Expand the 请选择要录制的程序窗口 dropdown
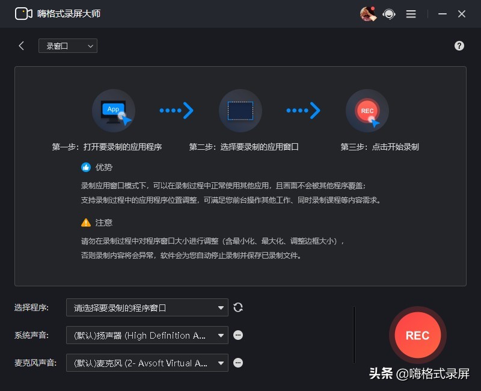The image size is (481, 391). (147, 307)
